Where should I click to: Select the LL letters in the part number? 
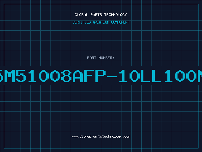tap(151, 76)
